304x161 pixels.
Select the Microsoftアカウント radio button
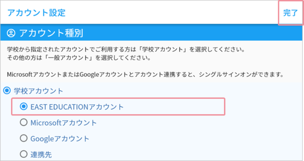tap(24, 122)
